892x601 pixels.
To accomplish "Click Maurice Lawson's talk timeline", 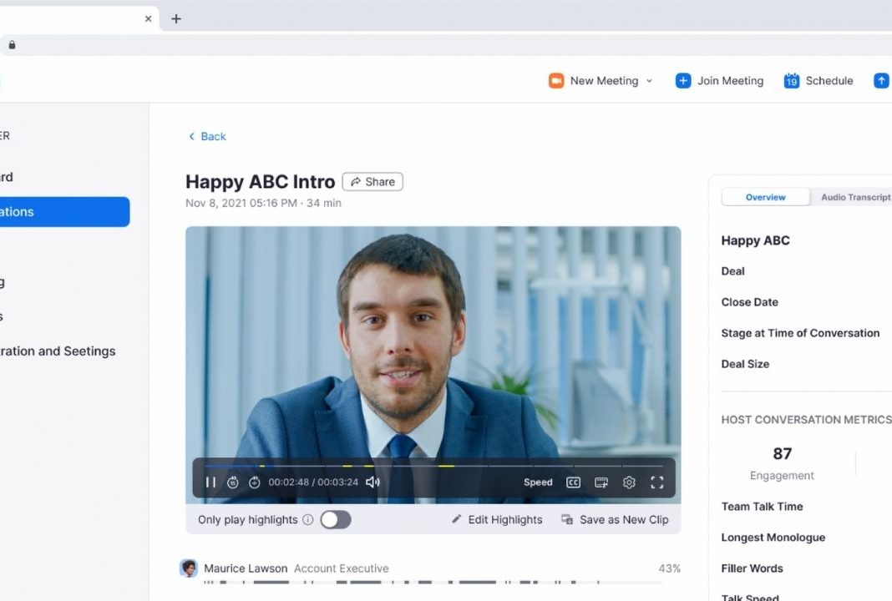I will tap(433, 583).
